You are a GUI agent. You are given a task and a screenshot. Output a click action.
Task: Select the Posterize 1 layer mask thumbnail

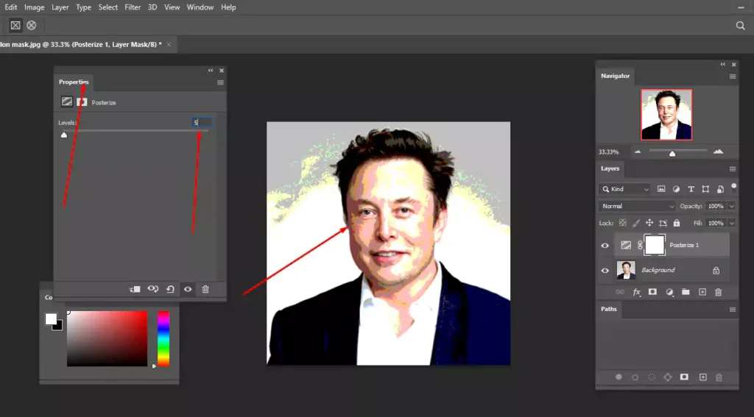[655, 245]
